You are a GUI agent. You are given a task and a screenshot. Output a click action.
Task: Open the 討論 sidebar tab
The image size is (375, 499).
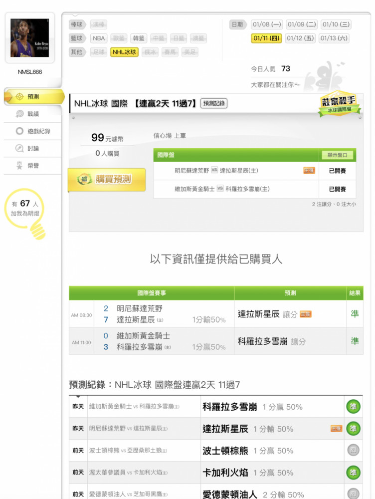32,148
